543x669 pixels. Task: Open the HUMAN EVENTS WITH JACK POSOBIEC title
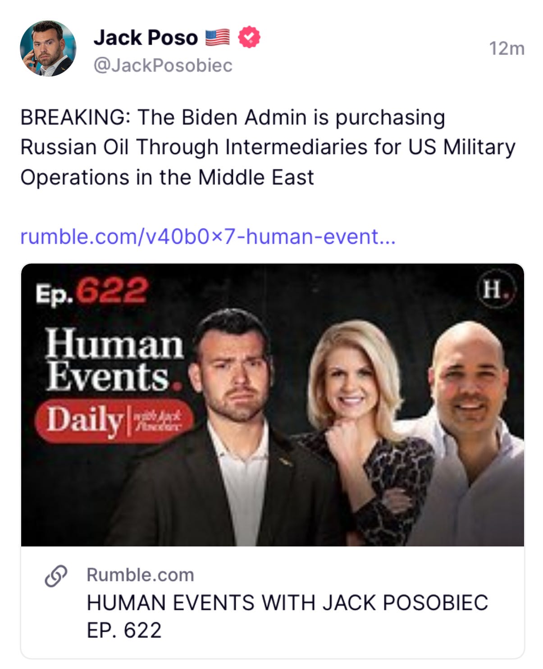point(287,603)
